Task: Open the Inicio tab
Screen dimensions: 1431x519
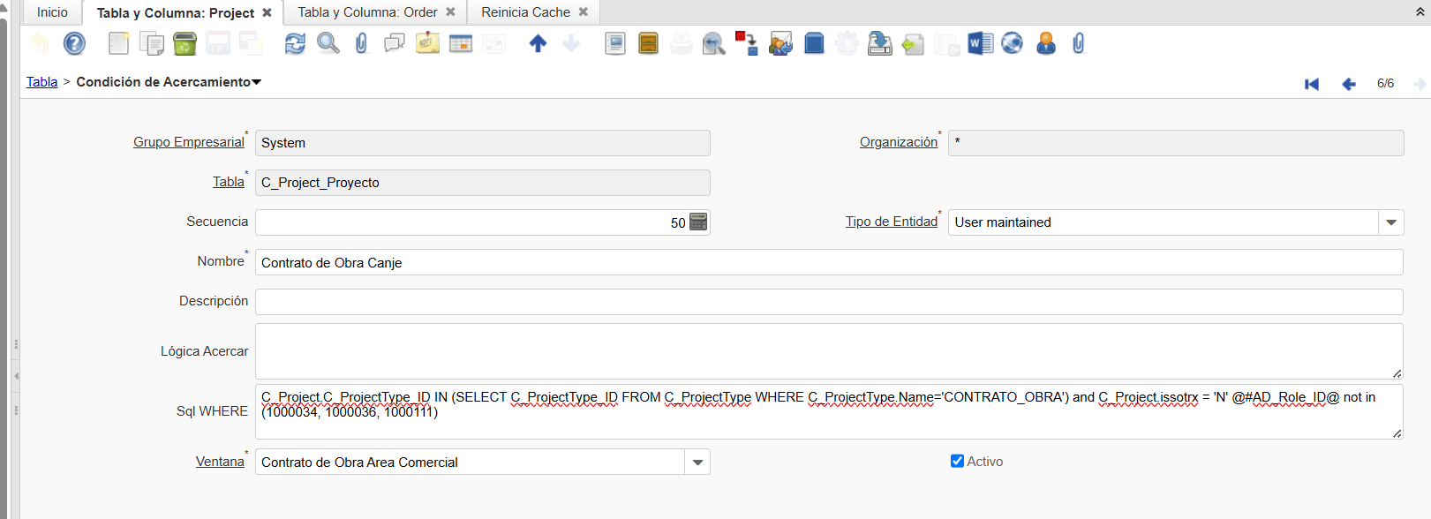Action: pos(52,12)
